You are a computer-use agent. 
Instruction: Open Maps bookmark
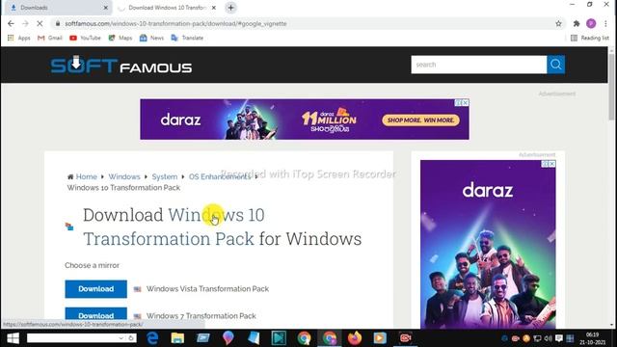point(121,38)
